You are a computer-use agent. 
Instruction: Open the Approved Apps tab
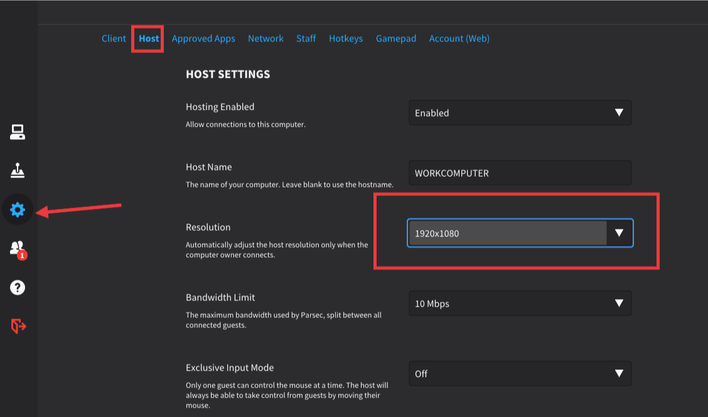(x=203, y=39)
